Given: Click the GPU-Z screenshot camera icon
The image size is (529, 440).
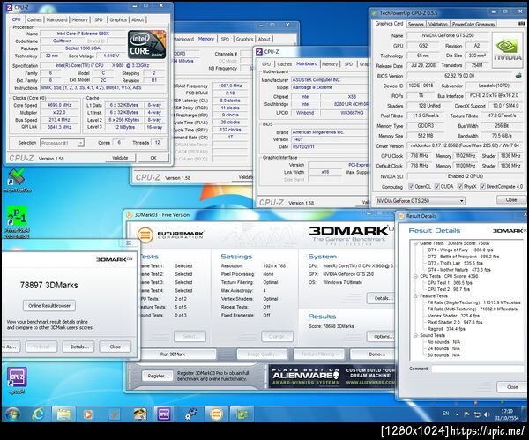Looking at the screenshot, I should point(522,23).
